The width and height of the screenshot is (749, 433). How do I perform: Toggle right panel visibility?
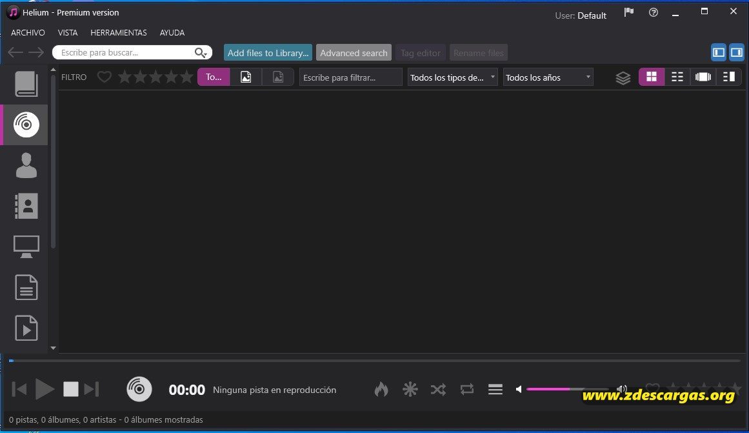click(737, 52)
